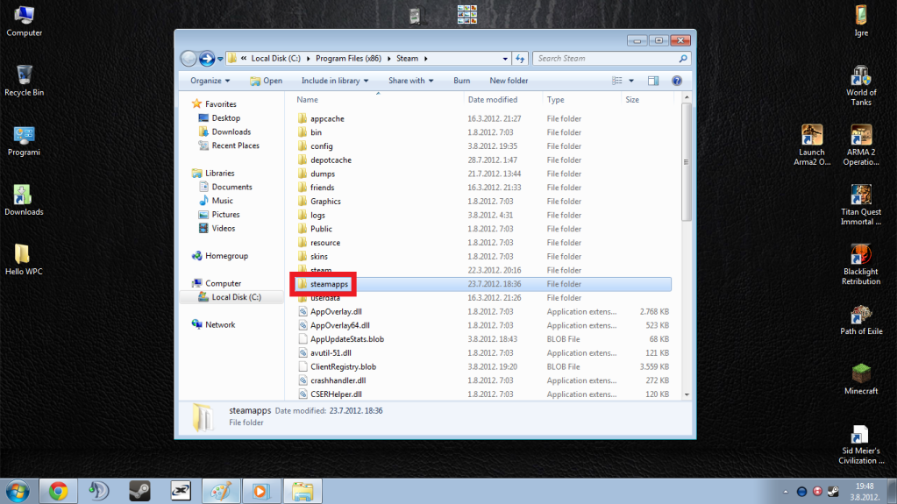Image resolution: width=897 pixels, height=504 pixels.
Task: Click the Program Files (x86) breadcrumb
Action: (x=348, y=59)
